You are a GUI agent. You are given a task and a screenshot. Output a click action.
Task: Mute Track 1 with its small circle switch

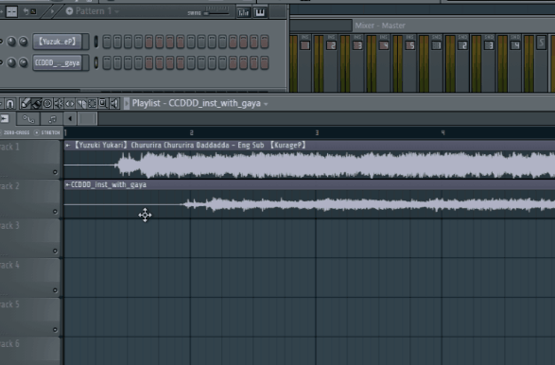click(x=55, y=172)
